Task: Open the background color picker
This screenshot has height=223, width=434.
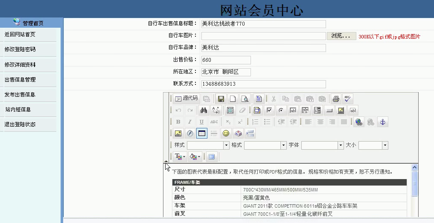Action: [195, 156]
